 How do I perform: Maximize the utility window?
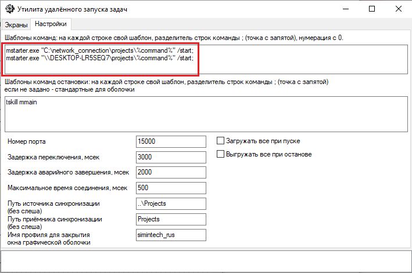coord(372,9)
